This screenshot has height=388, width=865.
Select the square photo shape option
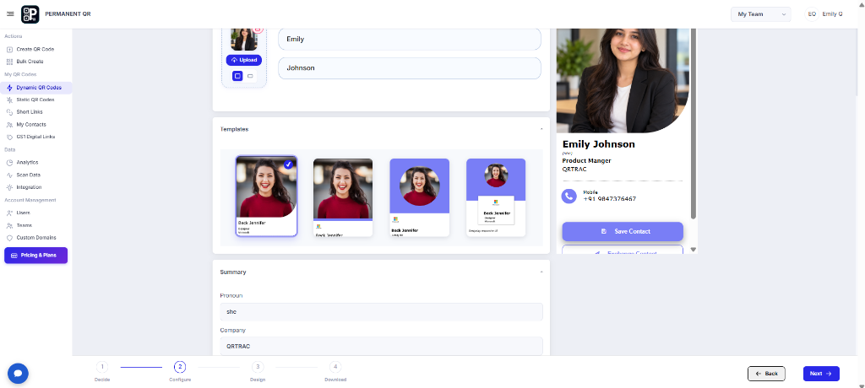click(237, 76)
